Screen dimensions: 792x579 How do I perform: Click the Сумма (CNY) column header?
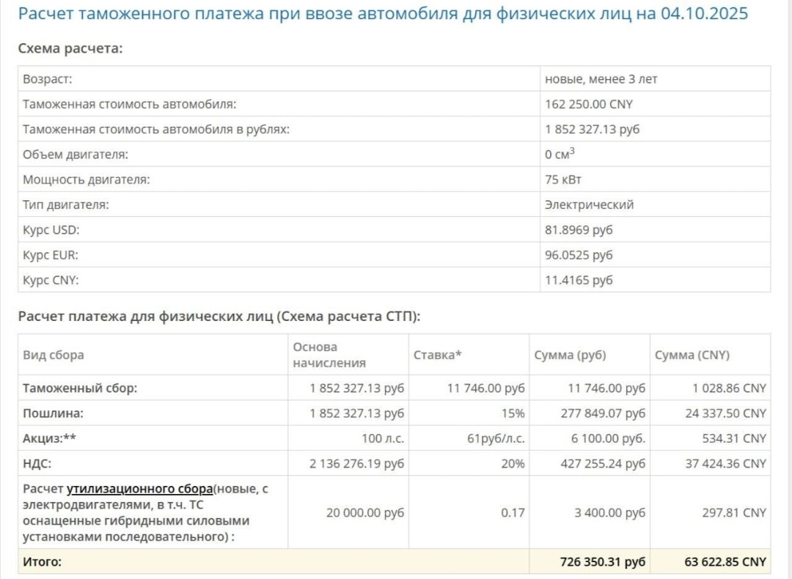(x=692, y=355)
